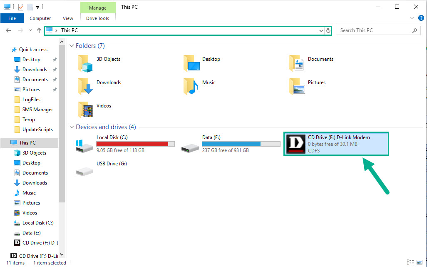
Task: Switch to Computer ribbon tab
Action: coord(40,18)
